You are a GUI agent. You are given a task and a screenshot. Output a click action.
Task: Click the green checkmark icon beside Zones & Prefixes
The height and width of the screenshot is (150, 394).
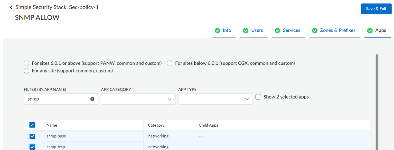315,31
